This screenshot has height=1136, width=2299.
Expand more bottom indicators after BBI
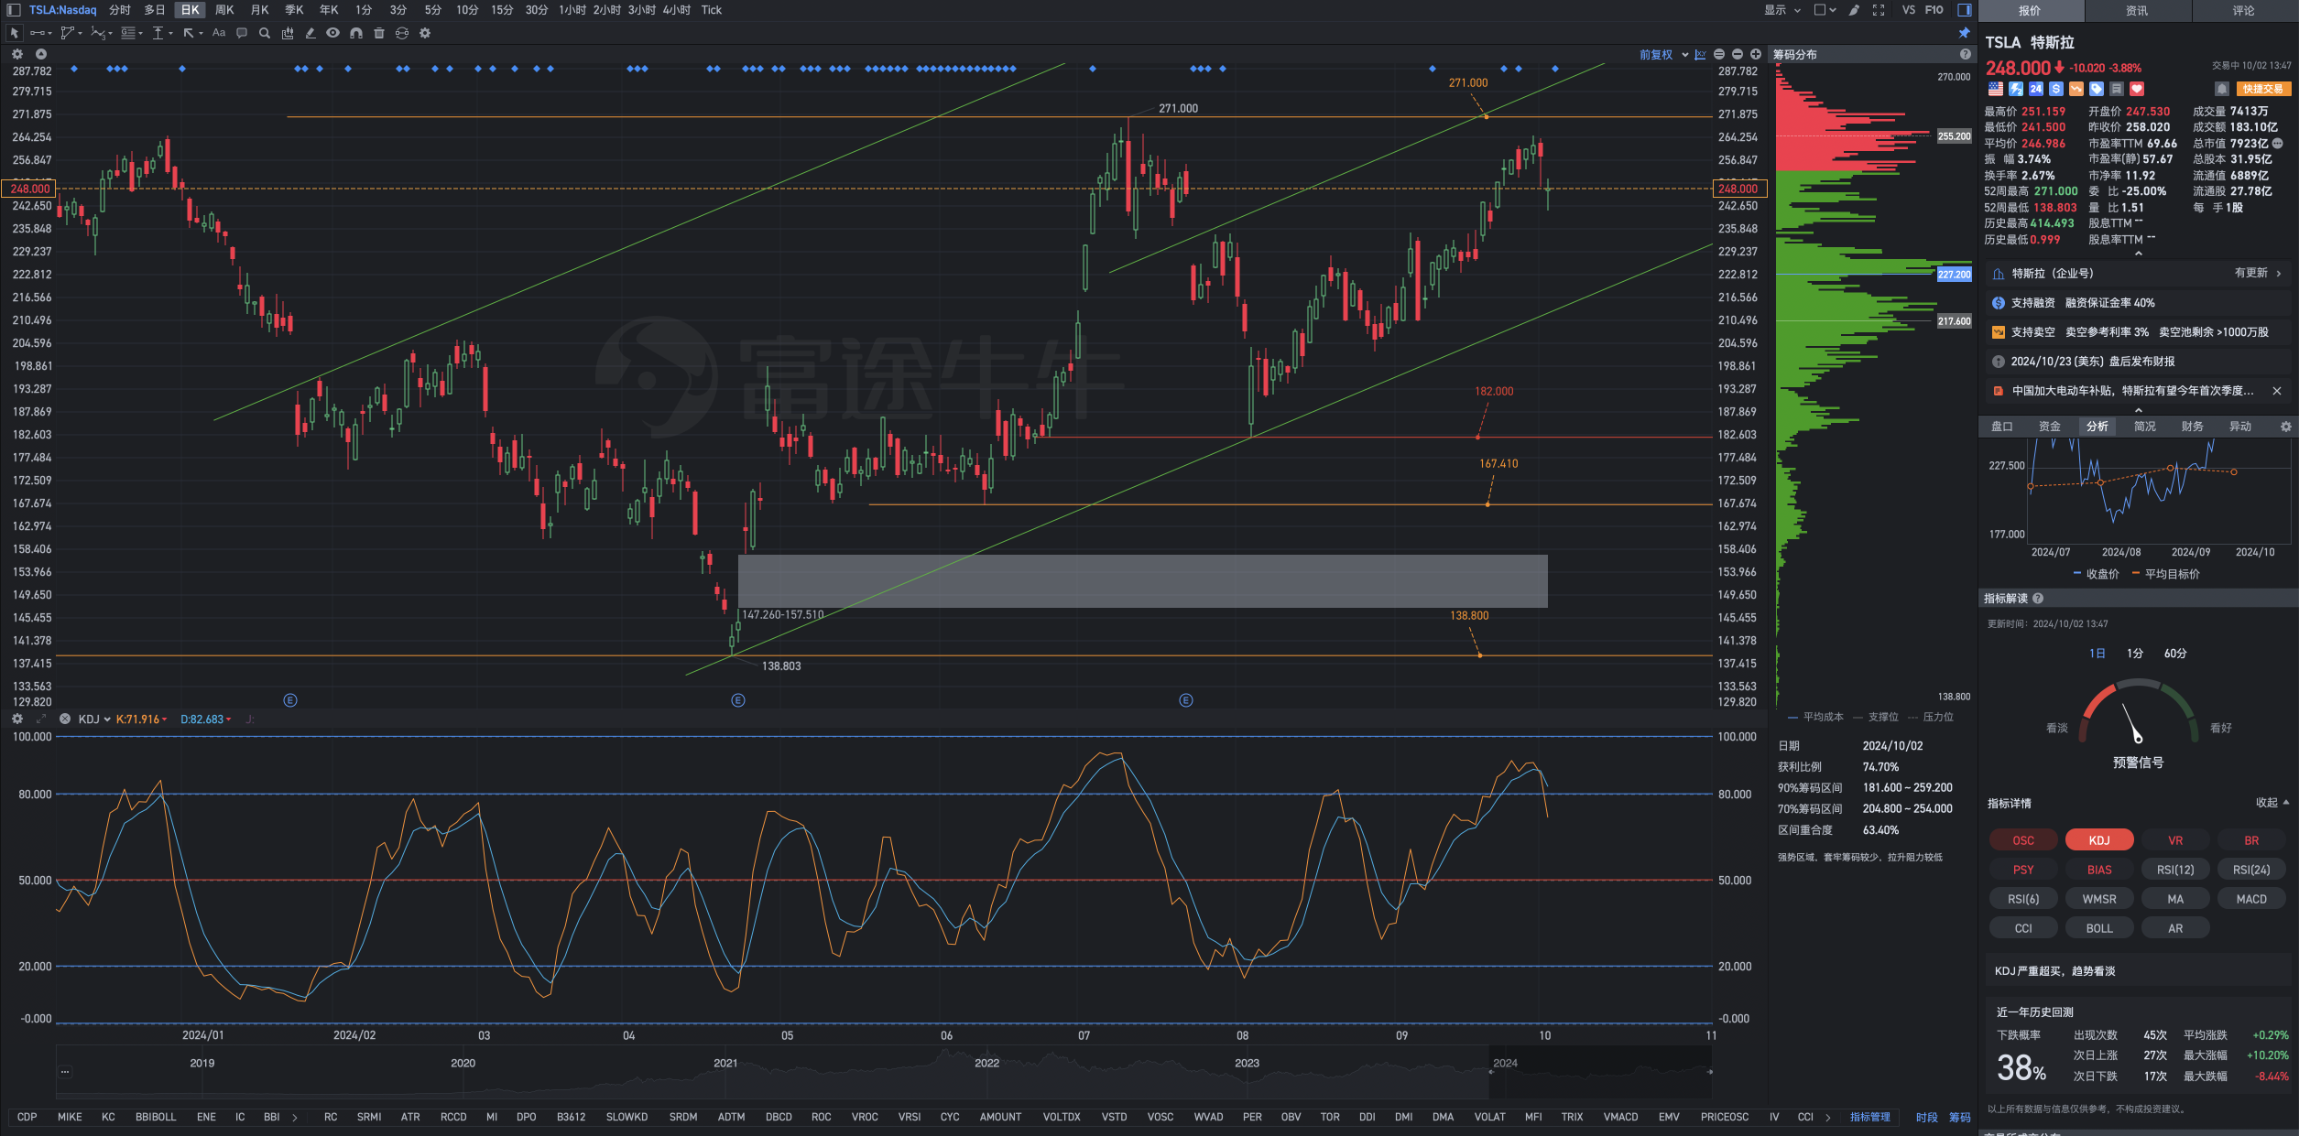point(295,1118)
